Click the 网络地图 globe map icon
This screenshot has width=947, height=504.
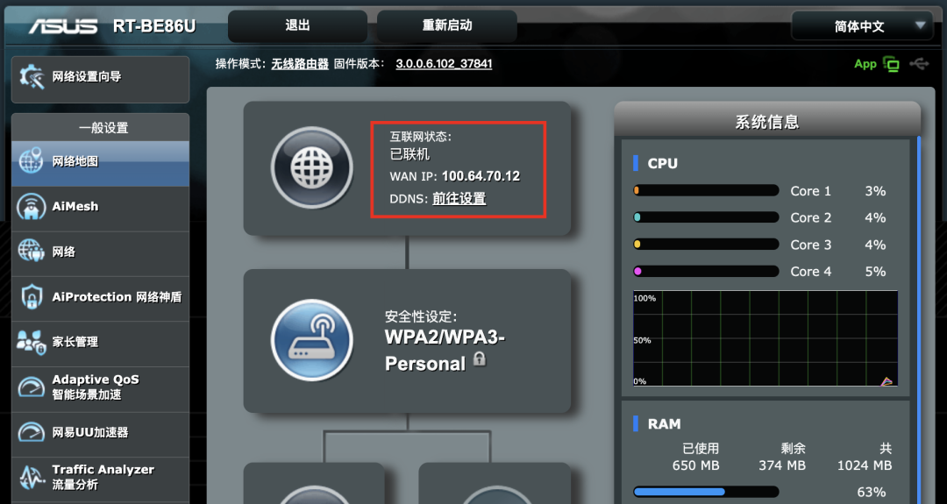click(x=31, y=161)
